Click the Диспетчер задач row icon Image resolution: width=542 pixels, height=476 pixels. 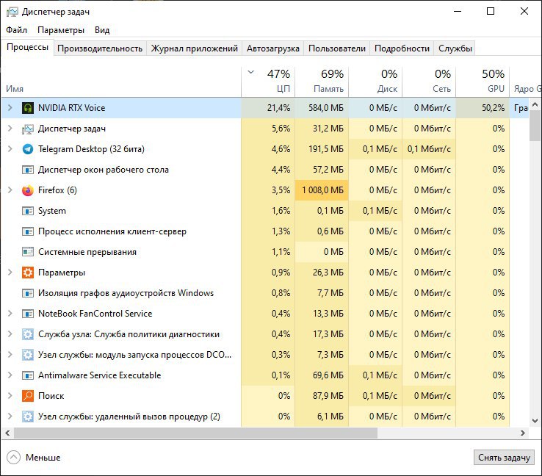[28, 129]
